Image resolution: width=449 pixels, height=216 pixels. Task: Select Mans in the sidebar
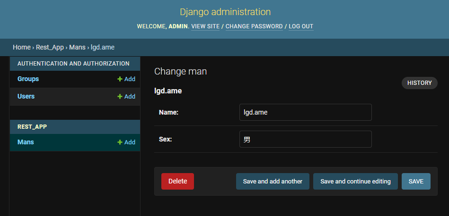pyautogui.click(x=26, y=142)
